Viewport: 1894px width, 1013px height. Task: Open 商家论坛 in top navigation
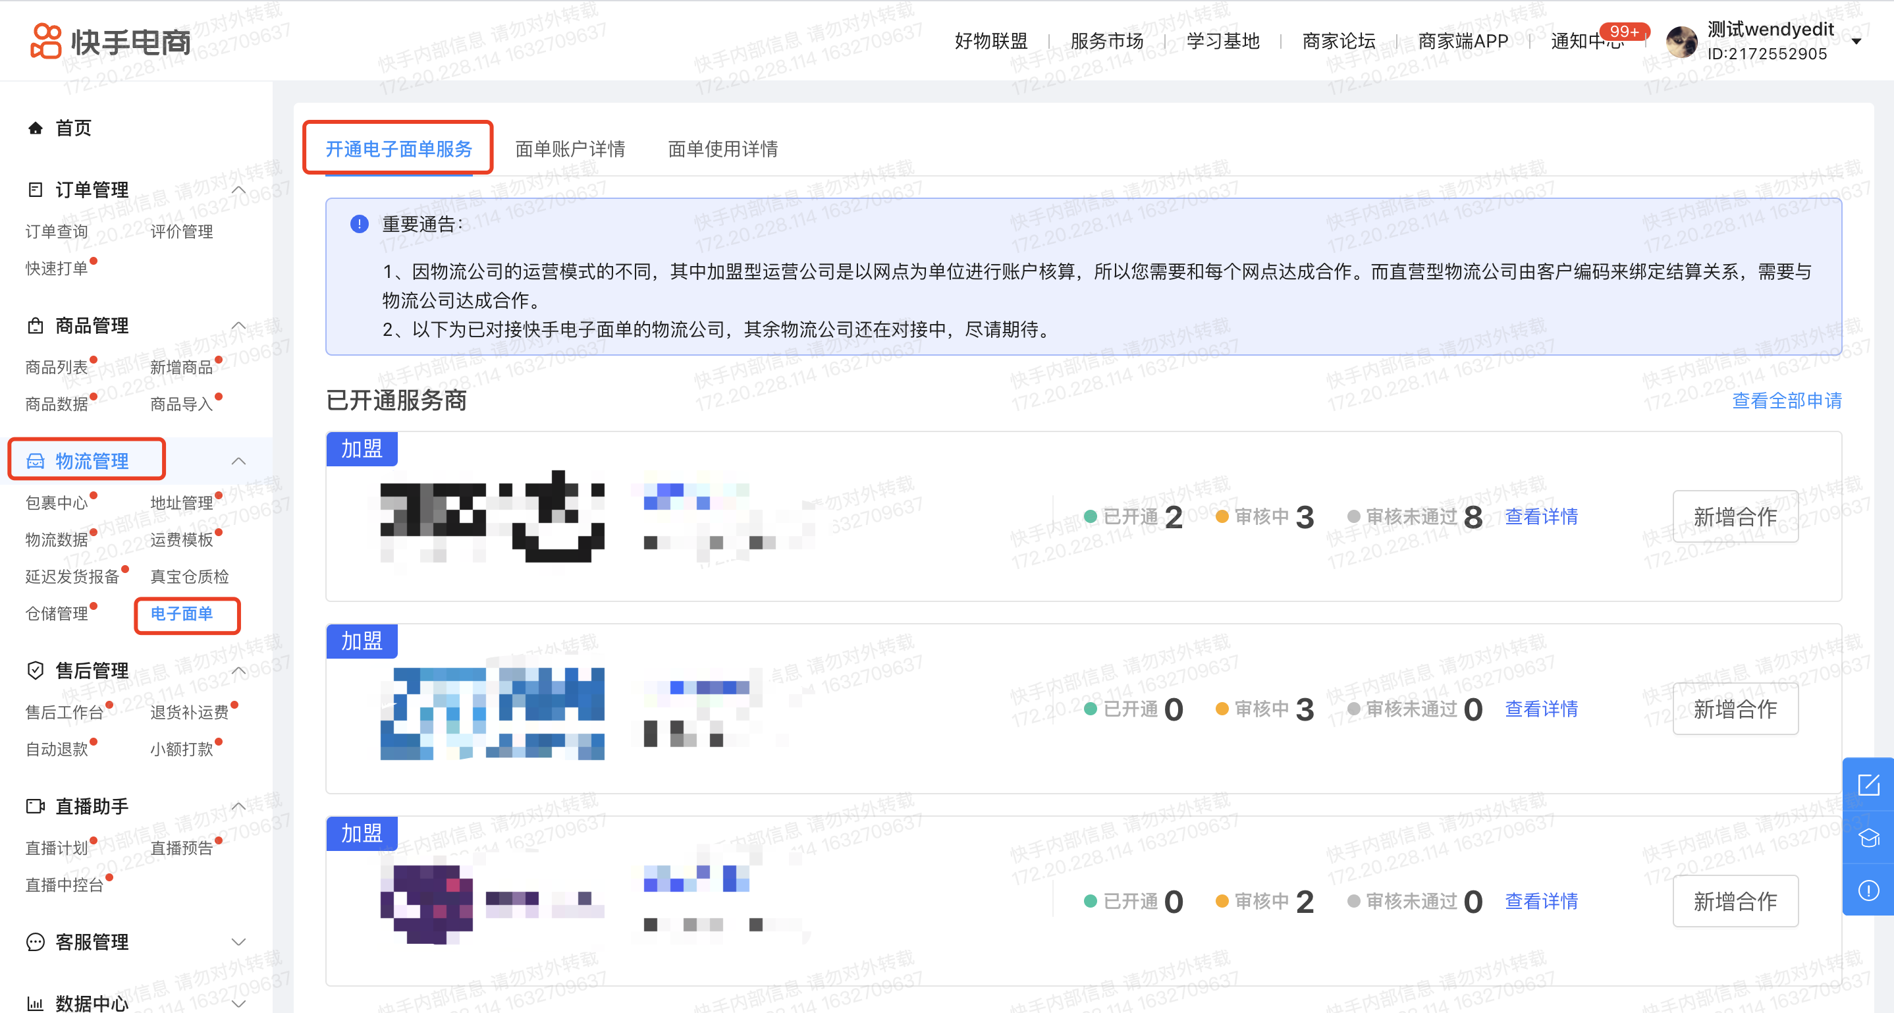click(x=1338, y=41)
